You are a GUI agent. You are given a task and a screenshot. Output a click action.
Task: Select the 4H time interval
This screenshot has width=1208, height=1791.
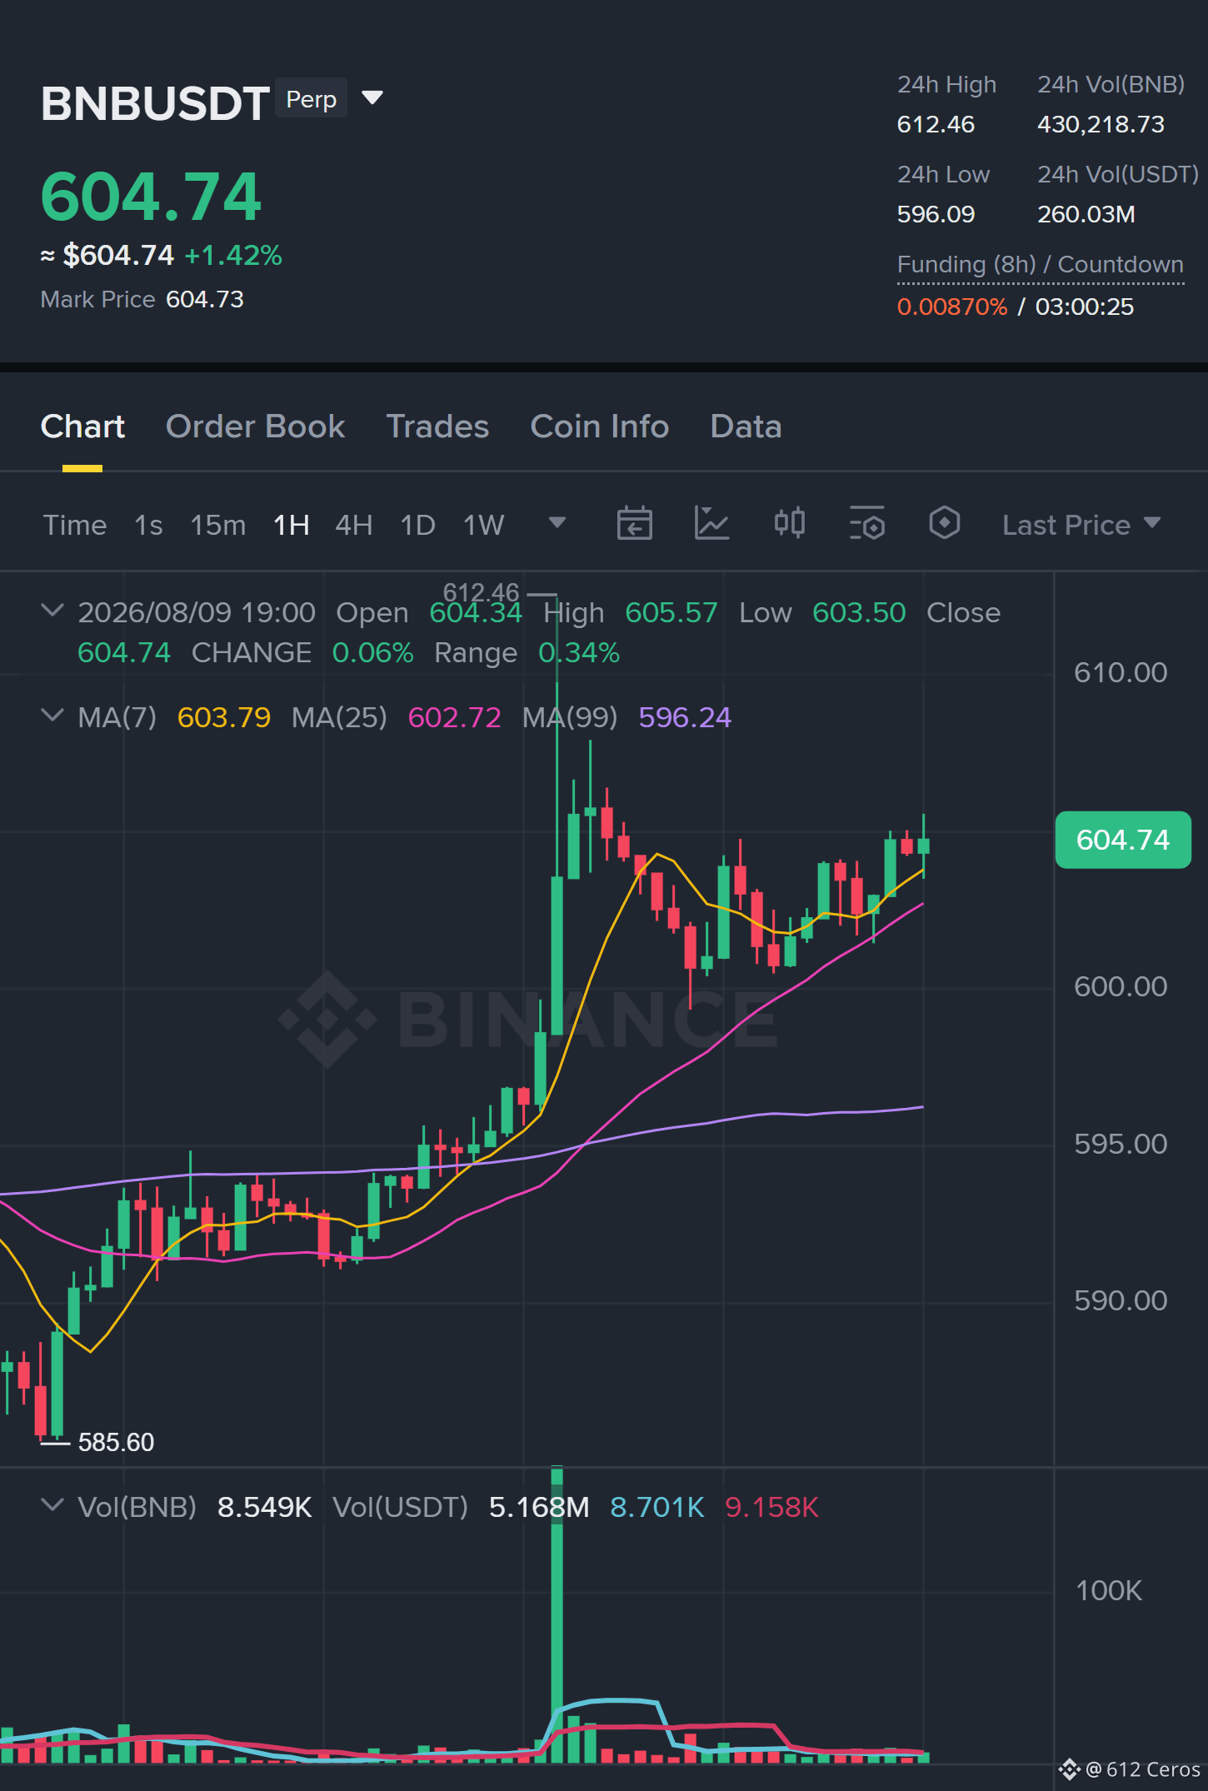[354, 525]
